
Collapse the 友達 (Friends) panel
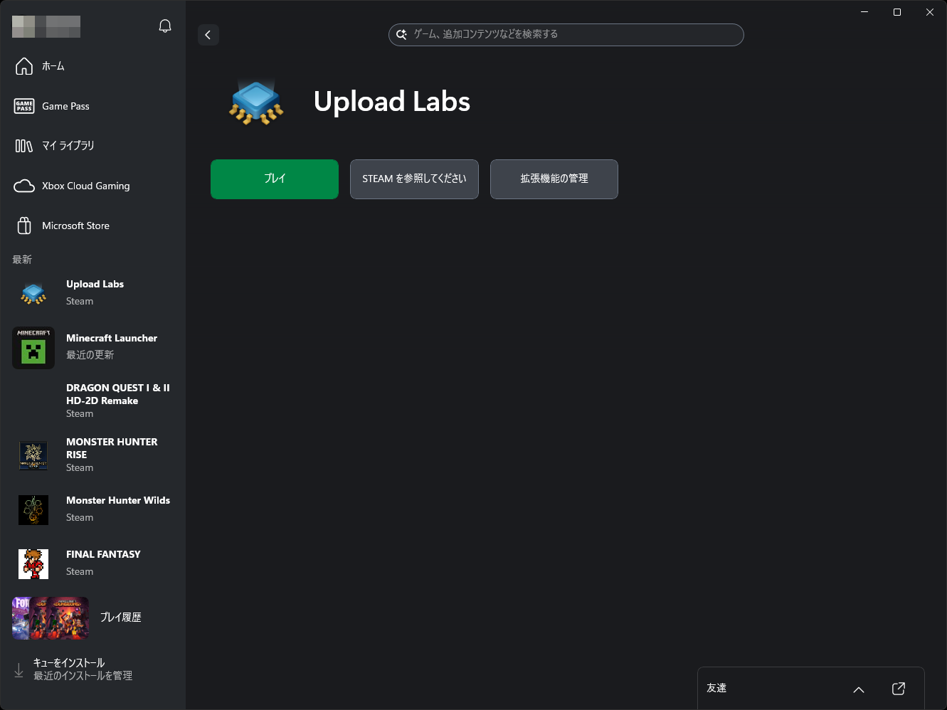pos(858,689)
